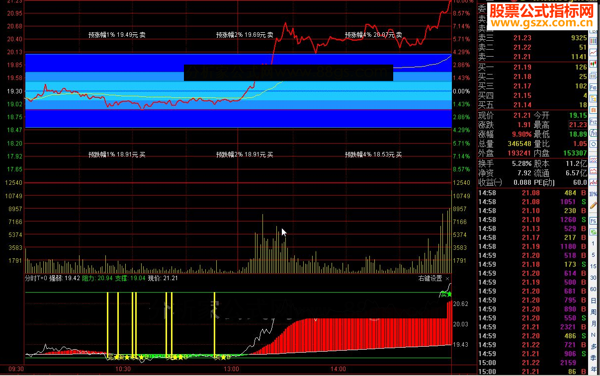The width and height of the screenshot is (600, 376).
Task: Select the intraday line chart icon
Action: pos(594,52)
